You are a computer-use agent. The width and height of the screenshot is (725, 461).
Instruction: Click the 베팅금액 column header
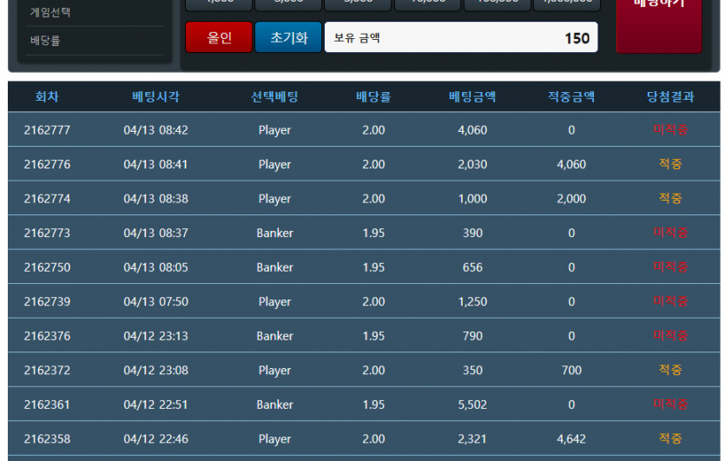pos(472,96)
